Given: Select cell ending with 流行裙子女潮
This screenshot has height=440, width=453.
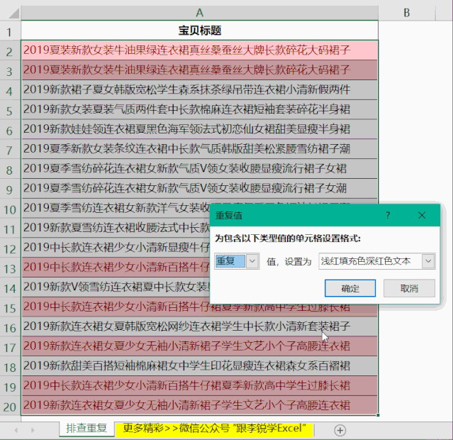Looking at the screenshot, I should pyautogui.click(x=200, y=188).
